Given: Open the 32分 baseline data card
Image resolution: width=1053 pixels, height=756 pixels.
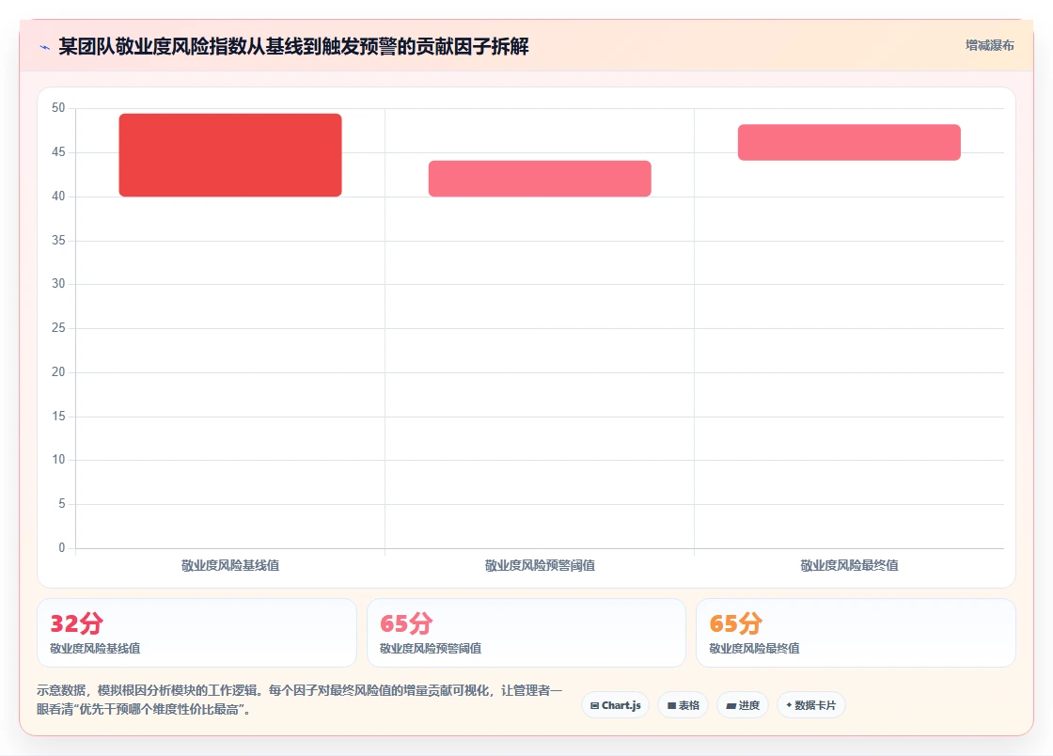Looking at the screenshot, I should tap(196, 633).
